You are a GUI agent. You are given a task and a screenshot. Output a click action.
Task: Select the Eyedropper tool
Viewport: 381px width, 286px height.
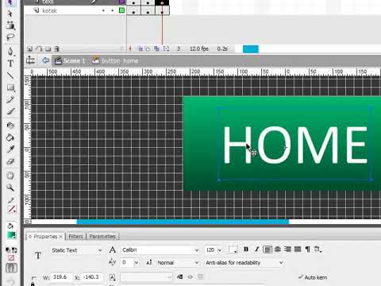pyautogui.click(x=10, y=149)
